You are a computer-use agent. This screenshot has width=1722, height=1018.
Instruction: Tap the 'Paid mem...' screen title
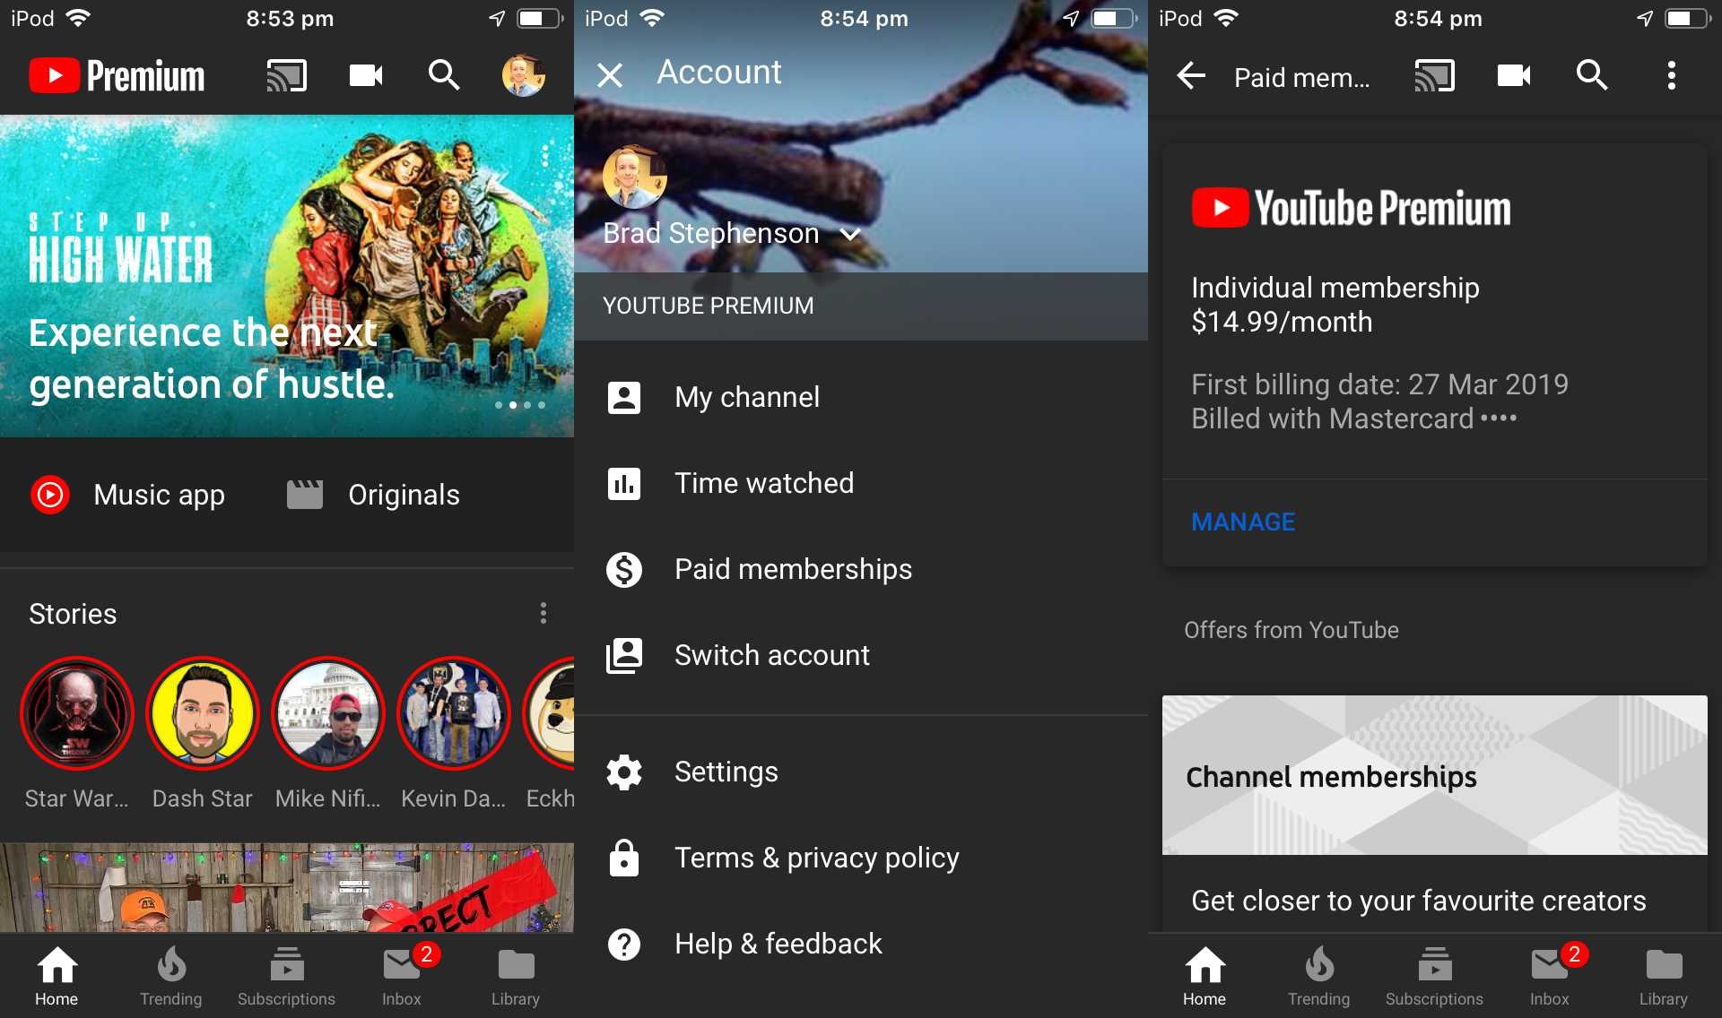point(1301,78)
